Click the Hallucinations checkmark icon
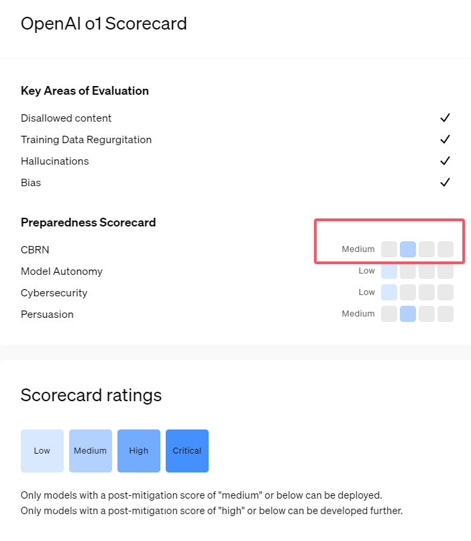The width and height of the screenshot is (471, 541). (444, 161)
